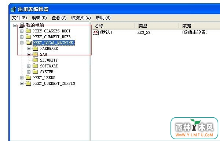Screen dimensions: 220x141
Task: Select the HARDWARE subkey label
Action: tap(49, 48)
